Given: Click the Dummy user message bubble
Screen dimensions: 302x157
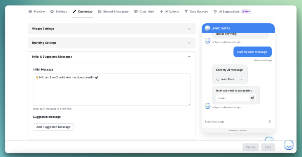Looking at the screenshot, I should point(253,52).
